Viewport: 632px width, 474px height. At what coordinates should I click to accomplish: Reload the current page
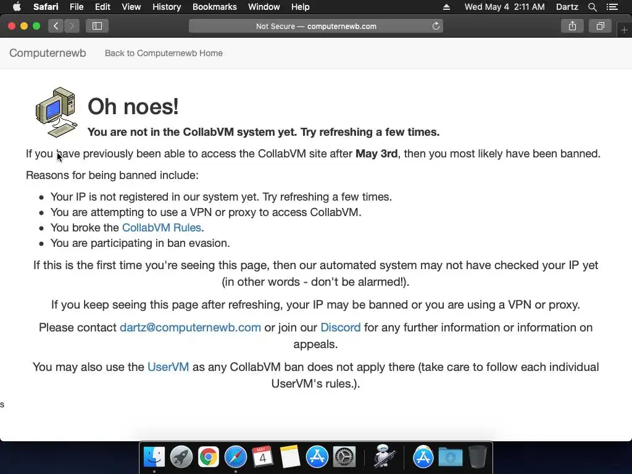tap(436, 26)
